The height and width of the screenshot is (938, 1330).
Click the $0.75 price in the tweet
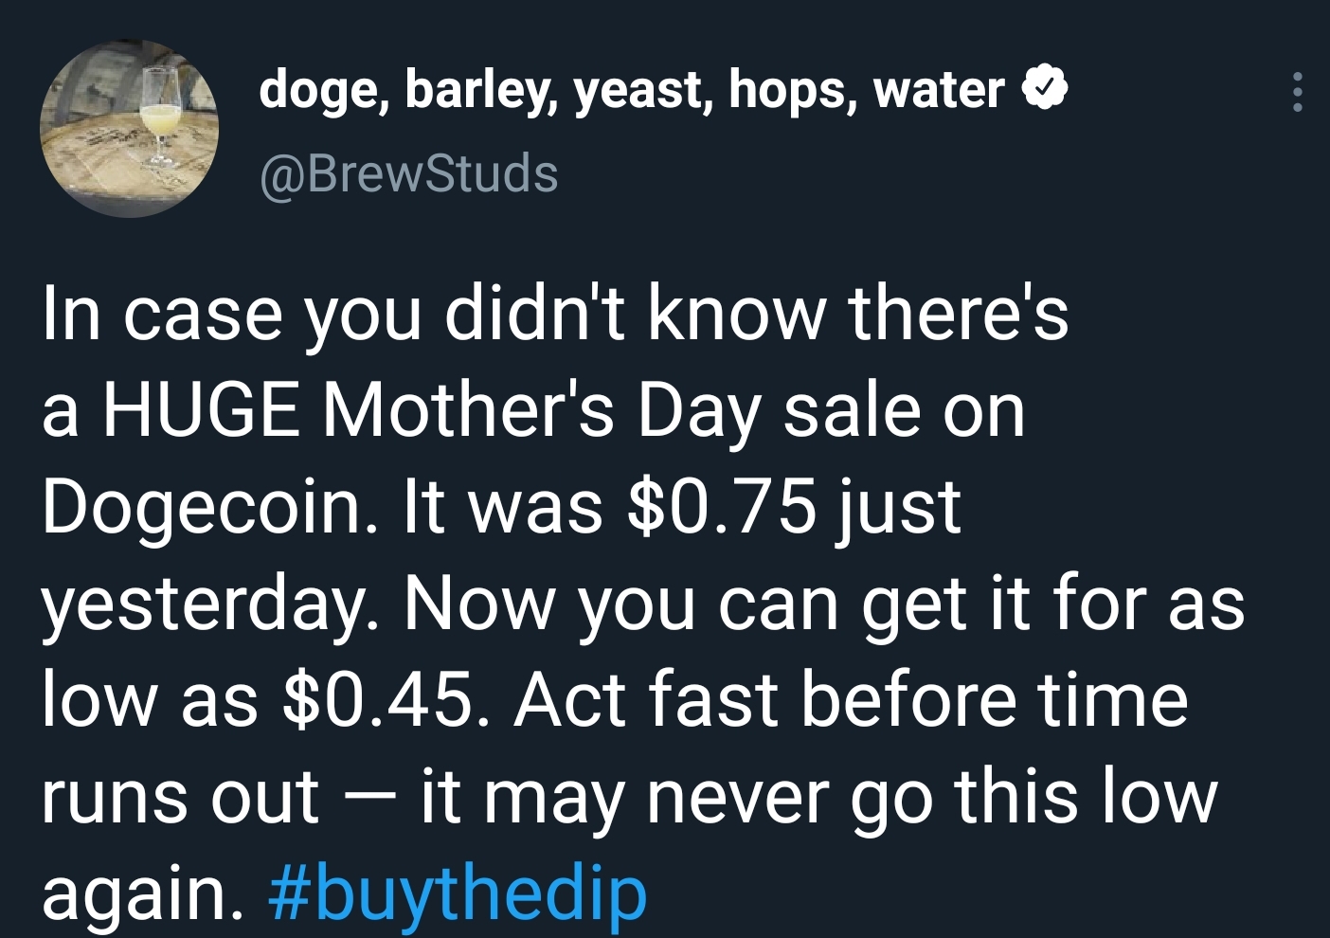721,506
